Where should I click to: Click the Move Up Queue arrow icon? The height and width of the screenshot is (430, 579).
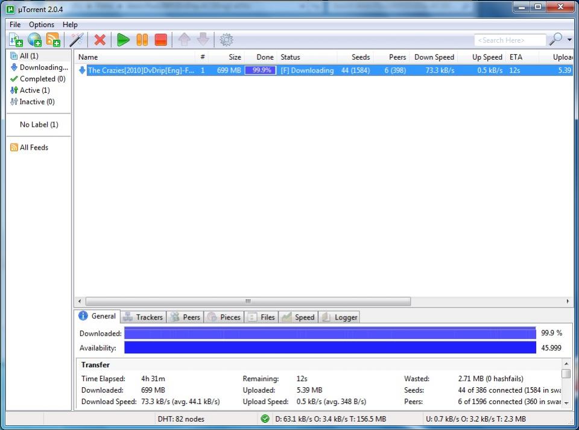point(185,39)
